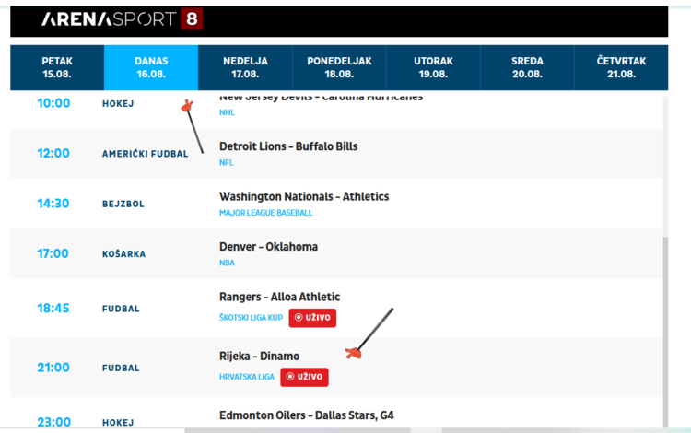Screen dimensions: 691x433
Task: Open the Petak 15.08. schedule tab
Action: coord(57,67)
